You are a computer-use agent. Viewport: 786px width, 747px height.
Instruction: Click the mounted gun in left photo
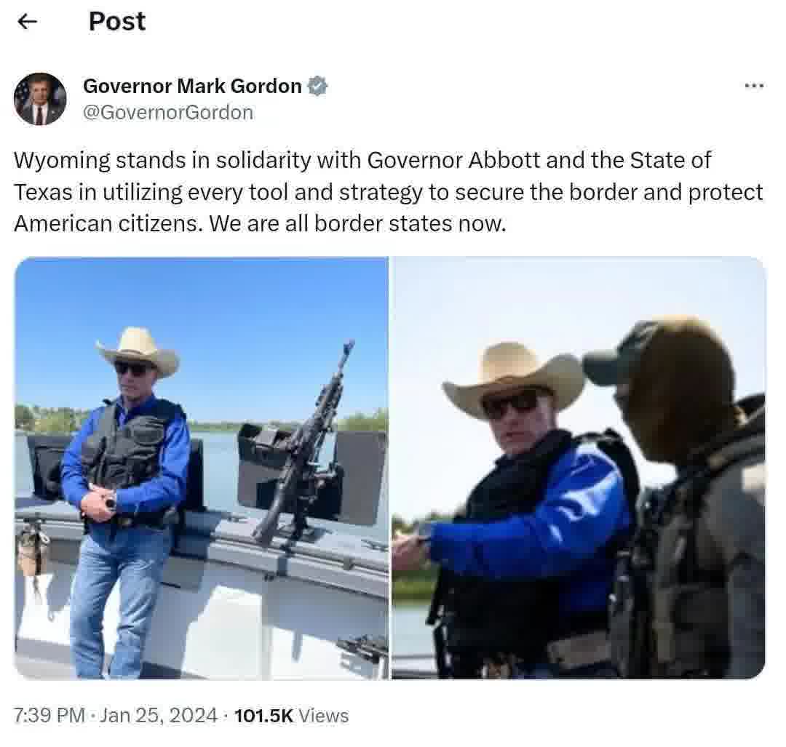point(305,444)
